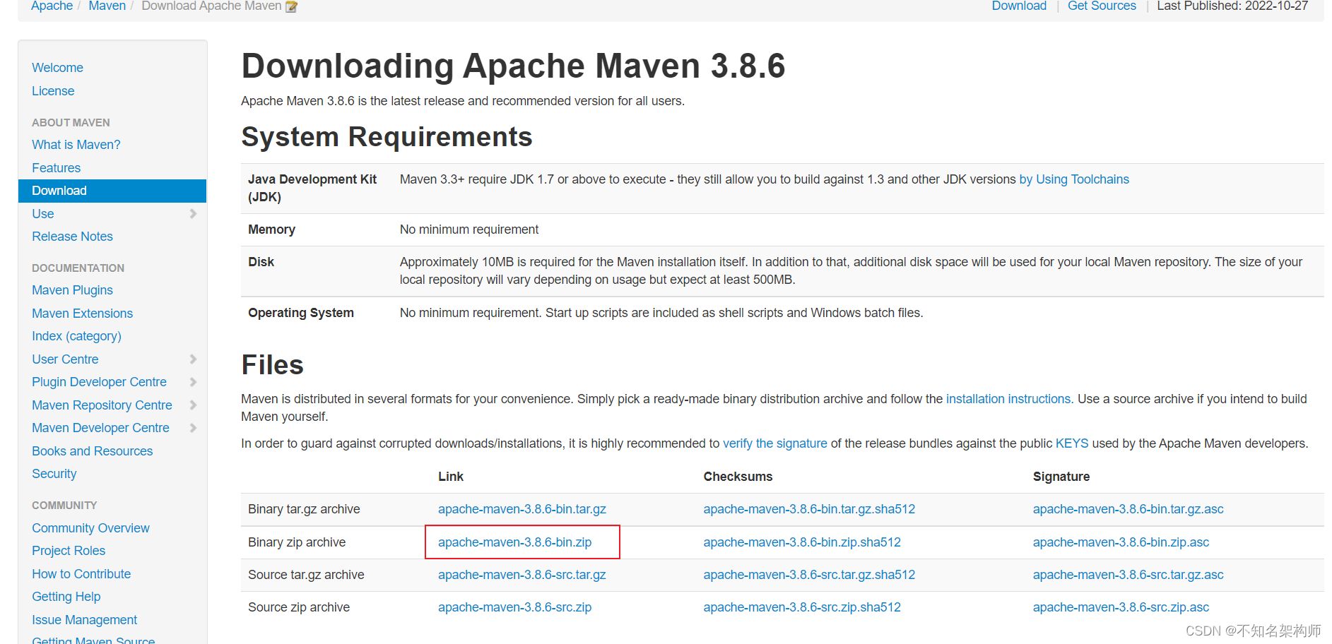The image size is (1332, 644).
Task: Select the highlighted Download sidebar item
Action: 112,191
